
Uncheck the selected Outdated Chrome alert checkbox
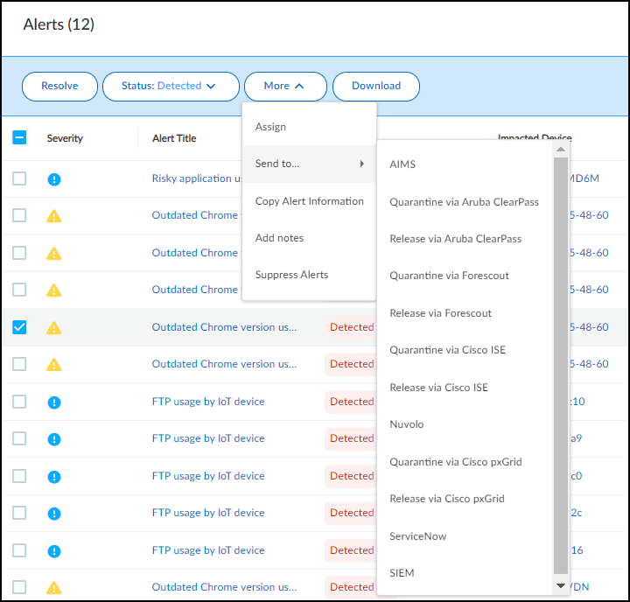click(x=19, y=327)
